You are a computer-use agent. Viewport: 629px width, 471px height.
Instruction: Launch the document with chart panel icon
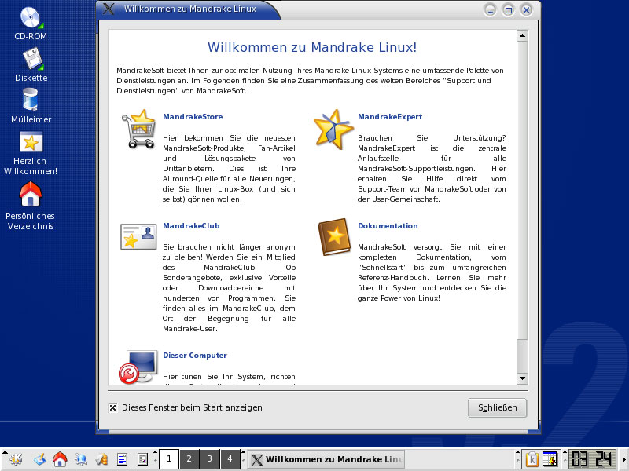point(142,459)
